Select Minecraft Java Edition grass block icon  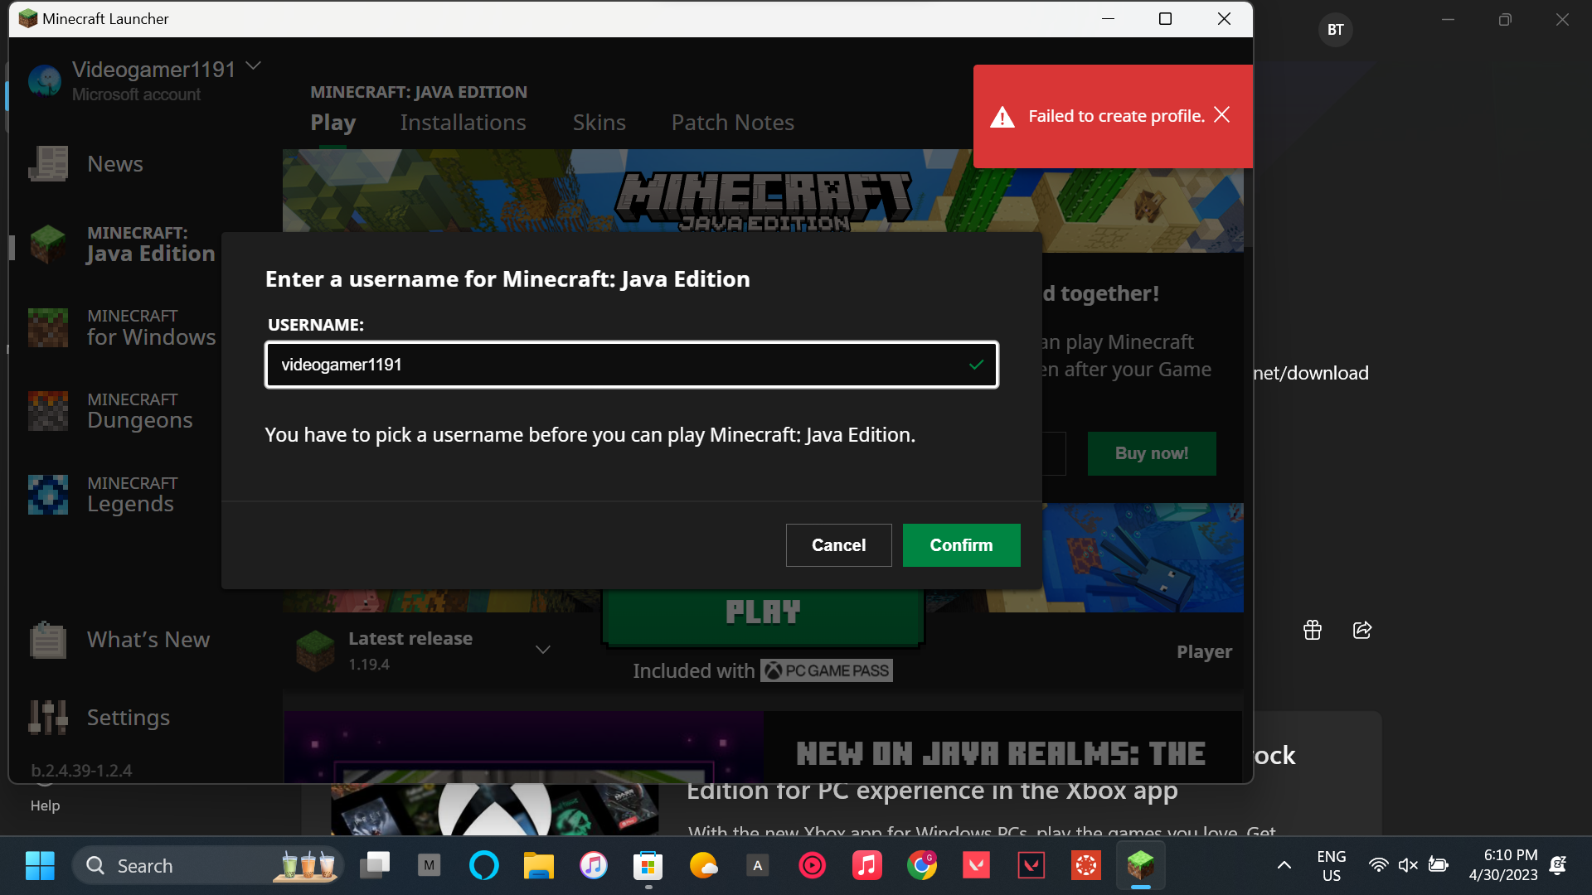[48, 244]
